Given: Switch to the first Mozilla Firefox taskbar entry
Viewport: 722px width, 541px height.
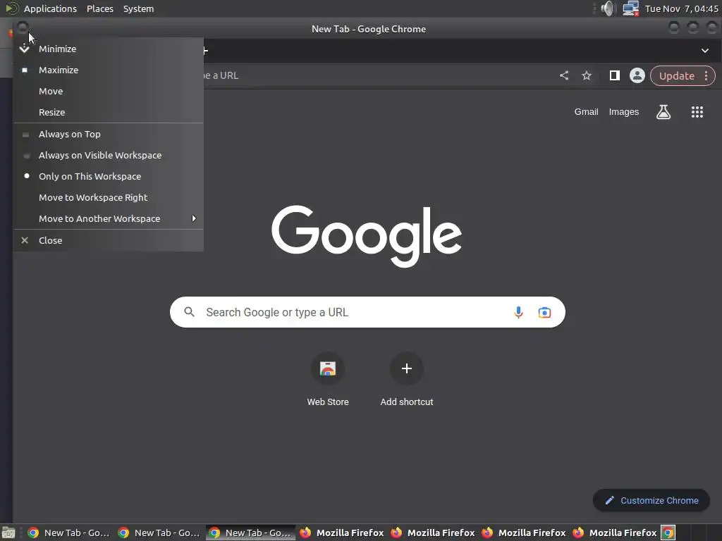Looking at the screenshot, I should tap(342, 533).
